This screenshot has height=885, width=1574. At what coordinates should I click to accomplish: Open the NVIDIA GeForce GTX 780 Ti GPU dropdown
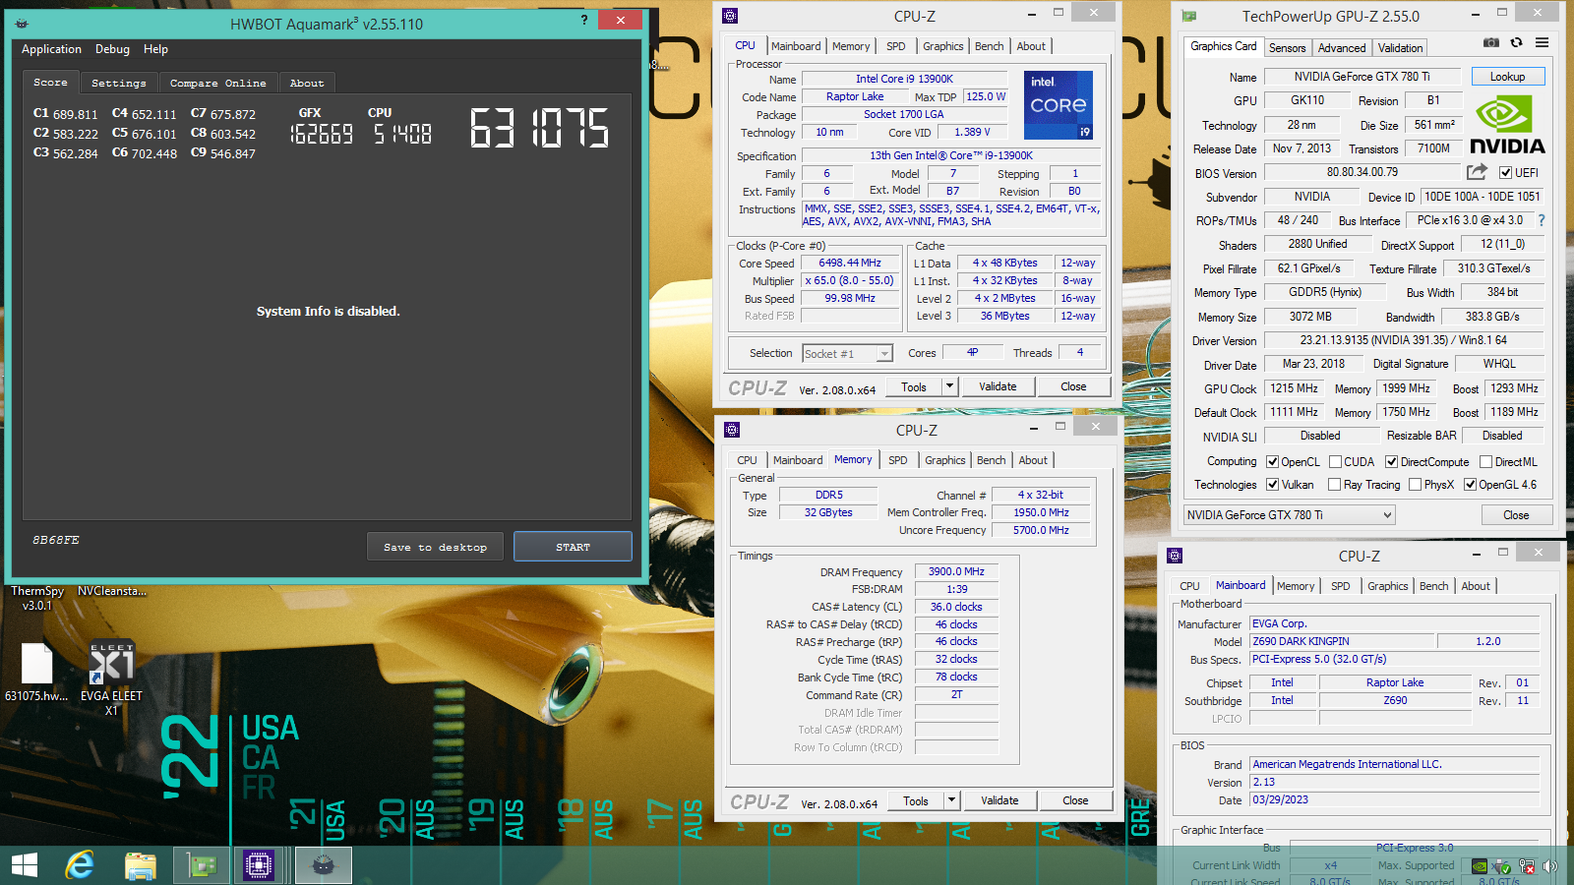point(1290,515)
